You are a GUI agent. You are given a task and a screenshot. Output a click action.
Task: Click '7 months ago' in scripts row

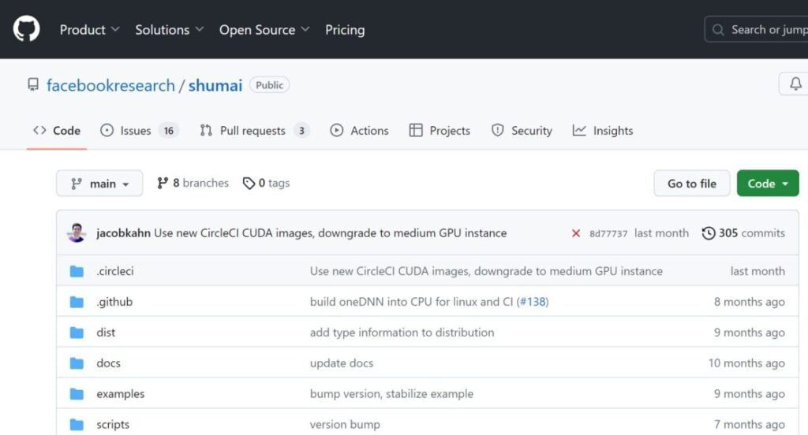pyautogui.click(x=750, y=425)
